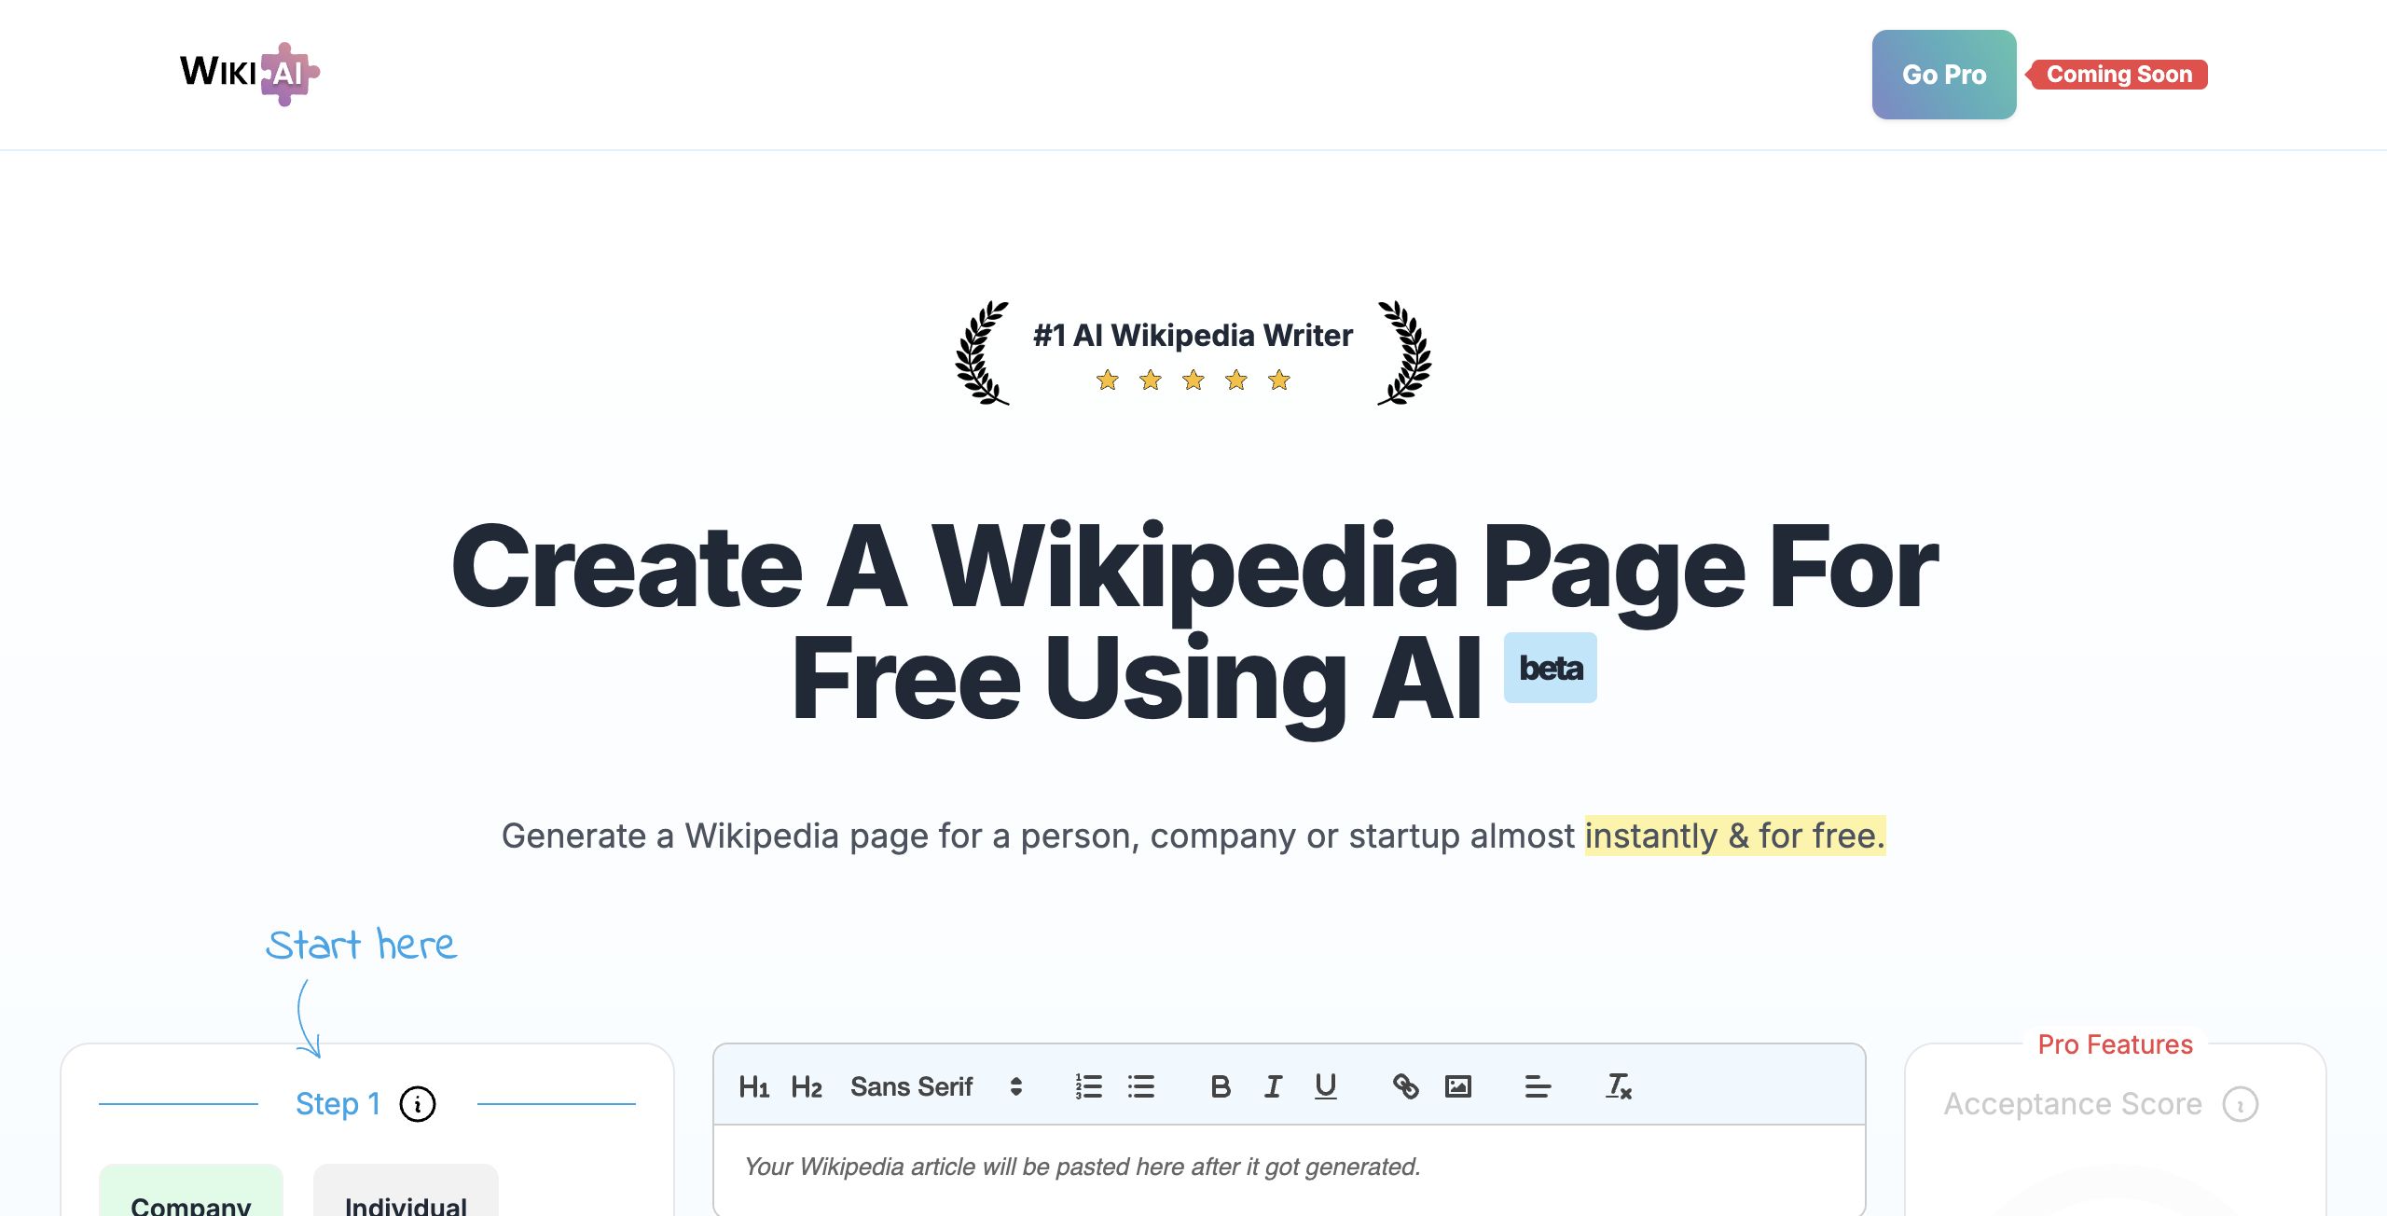Toggle bold formatting

(x=1220, y=1086)
